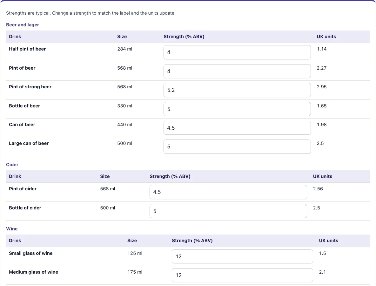Click the 2.95 units value
Image resolution: width=376 pixels, height=286 pixels.
coord(322,87)
